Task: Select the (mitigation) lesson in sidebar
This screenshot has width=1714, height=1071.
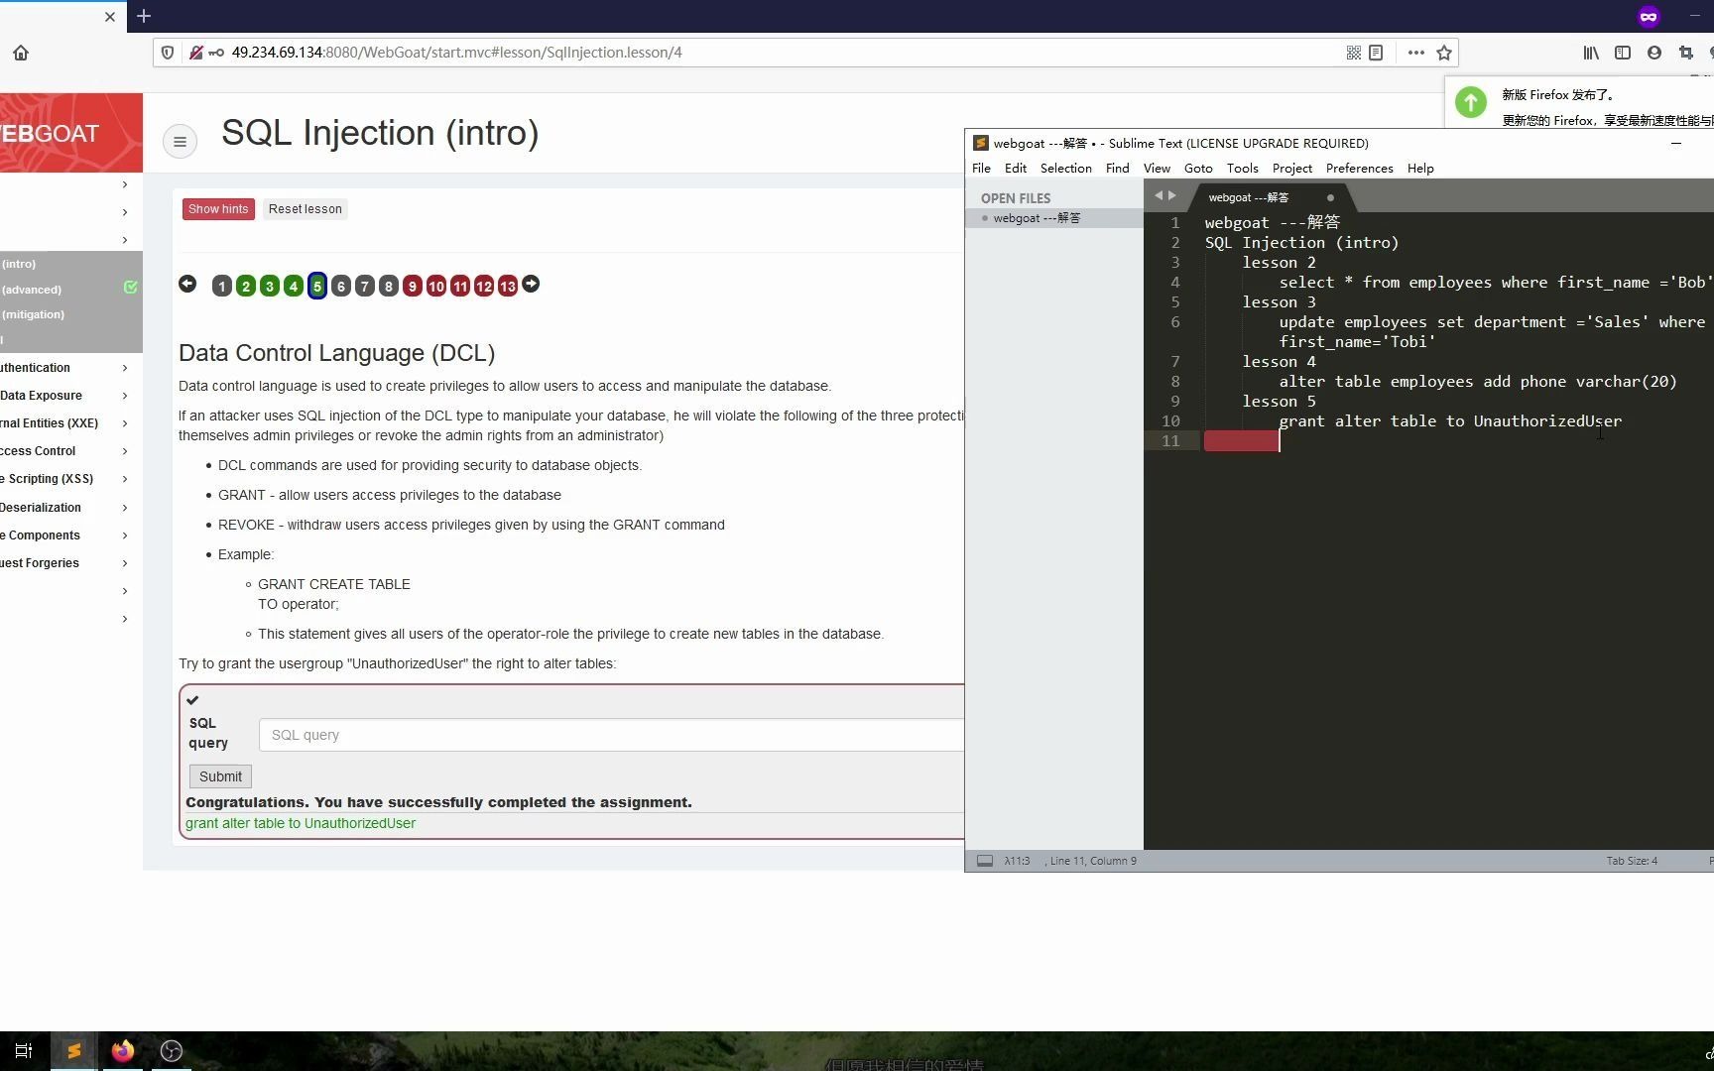Action: pyautogui.click(x=33, y=314)
